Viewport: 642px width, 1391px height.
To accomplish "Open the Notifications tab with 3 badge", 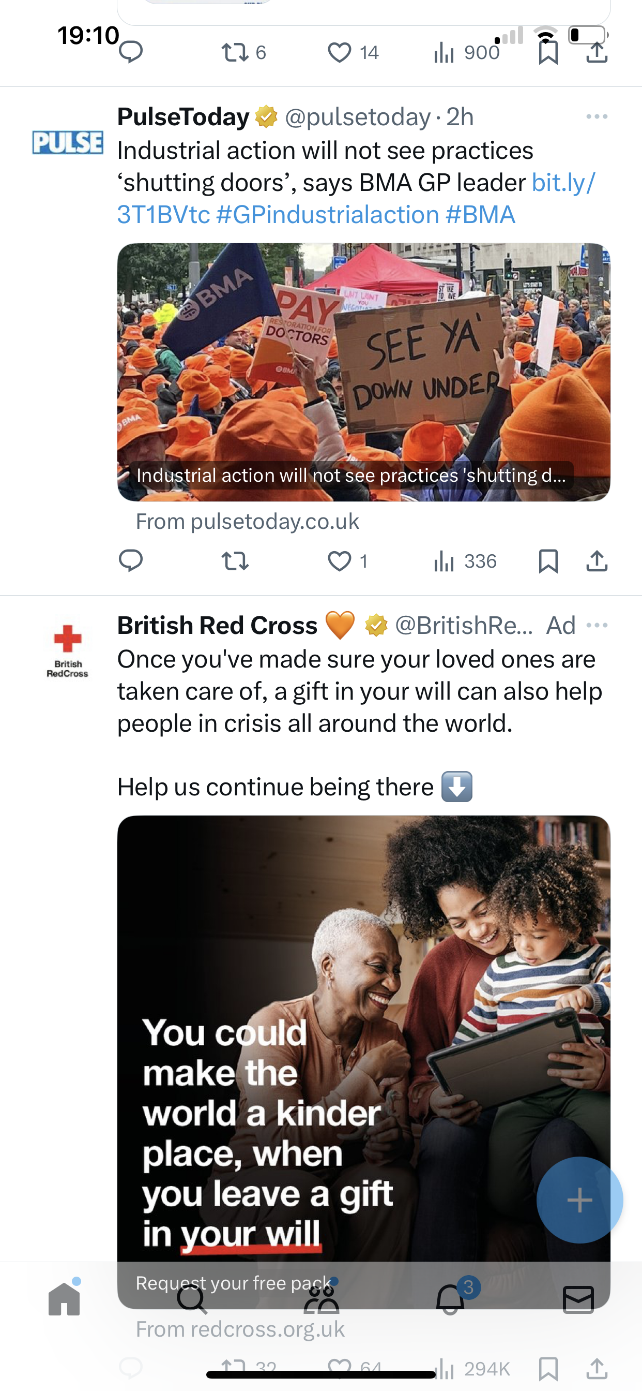I will point(450,1298).
